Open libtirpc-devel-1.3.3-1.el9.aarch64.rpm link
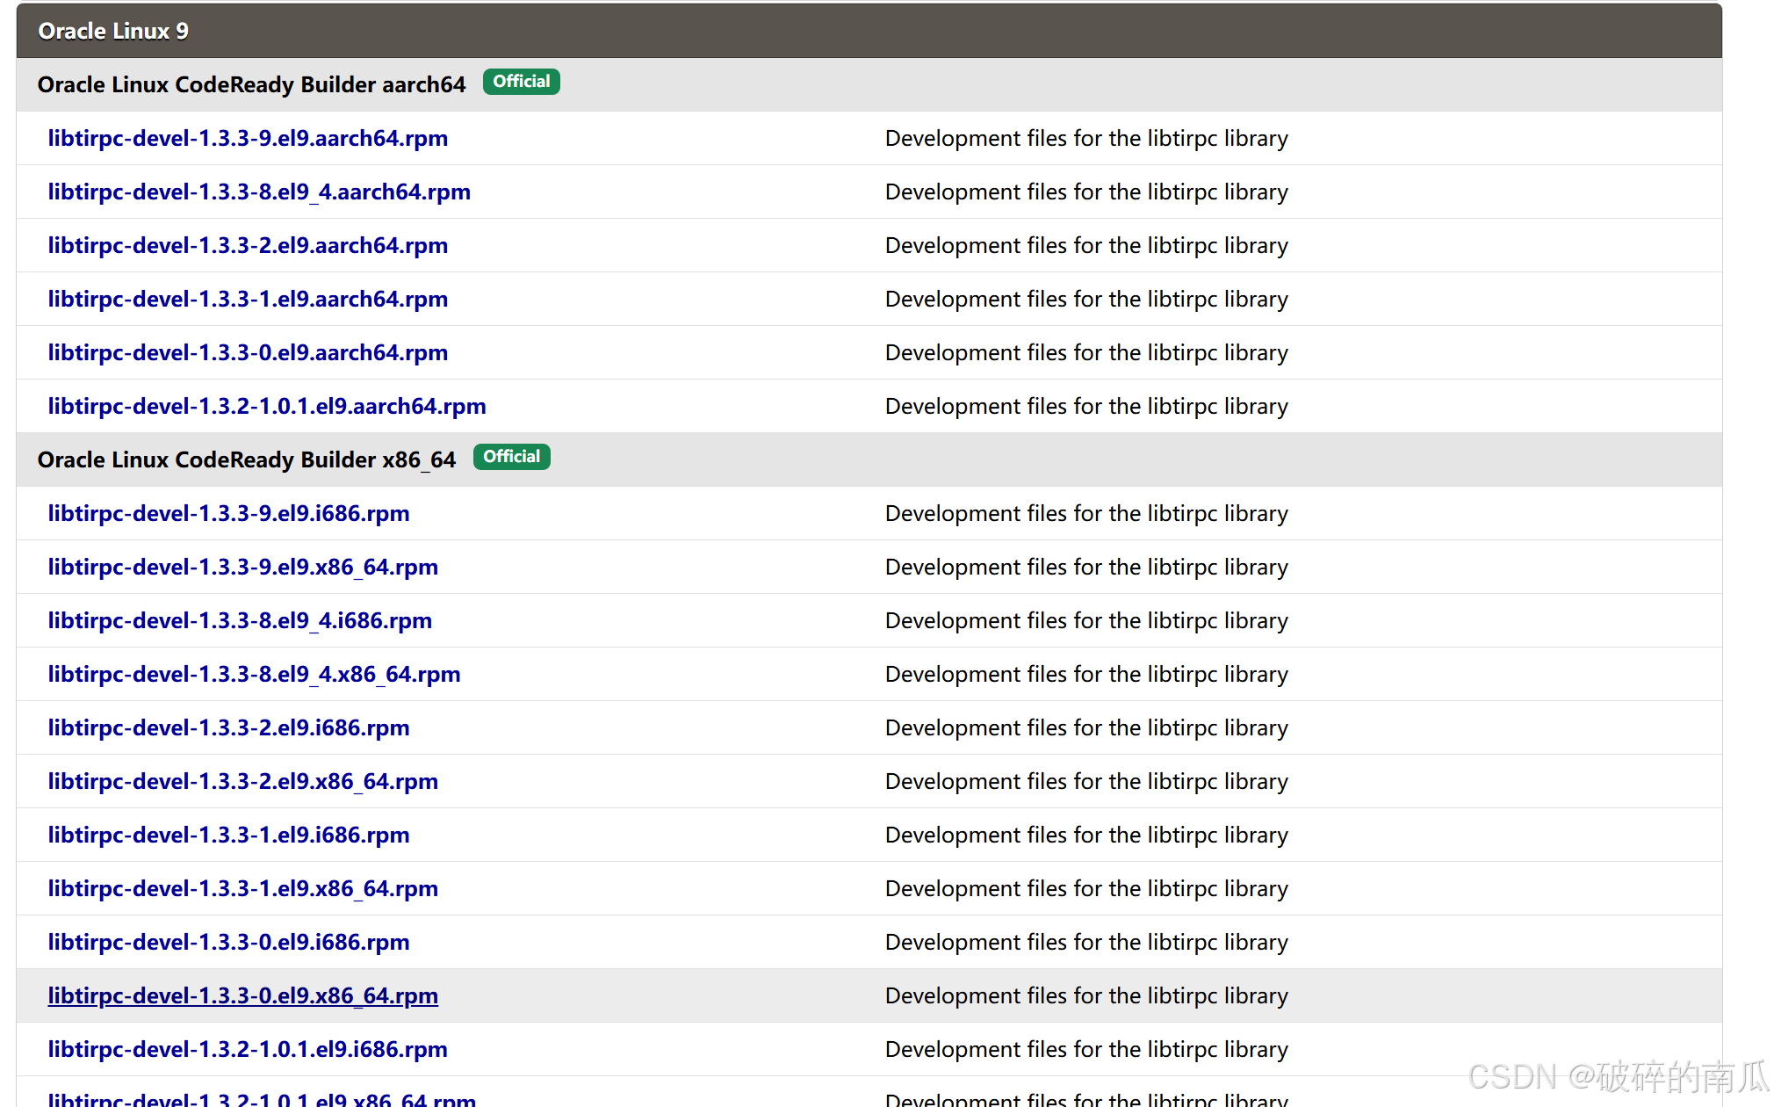Image resolution: width=1774 pixels, height=1107 pixels. [x=248, y=299]
